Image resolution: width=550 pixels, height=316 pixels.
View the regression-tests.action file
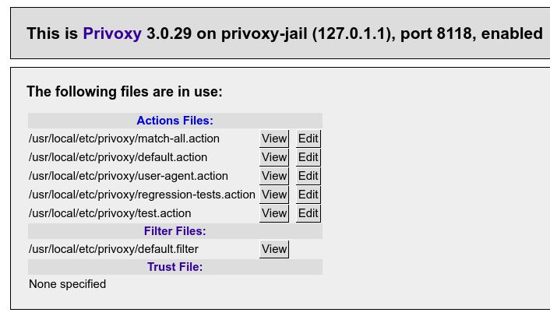point(274,195)
